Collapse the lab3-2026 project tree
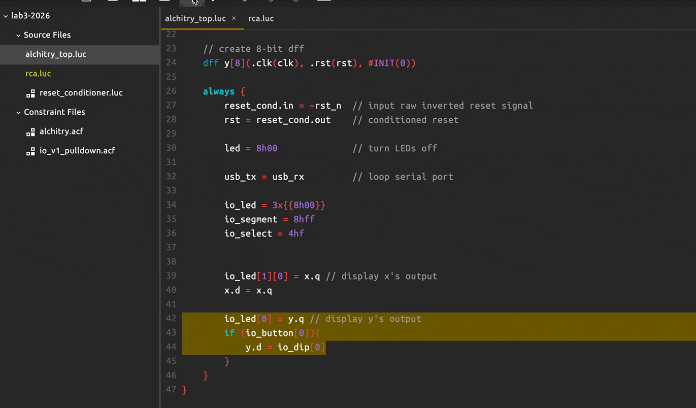696x408 pixels. pyautogui.click(x=6, y=16)
